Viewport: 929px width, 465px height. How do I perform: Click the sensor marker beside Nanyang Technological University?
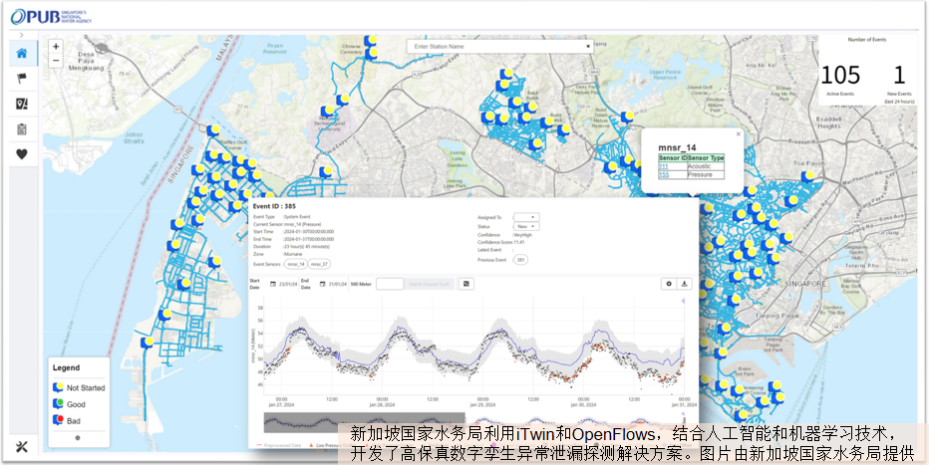[x=327, y=111]
